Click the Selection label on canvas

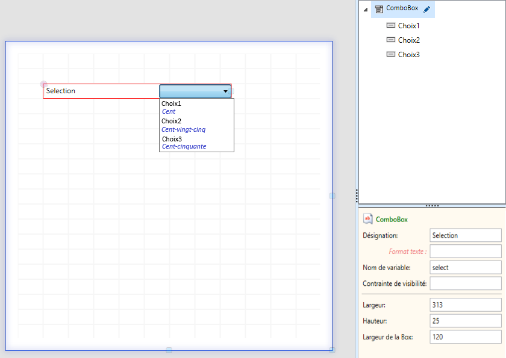coord(60,91)
